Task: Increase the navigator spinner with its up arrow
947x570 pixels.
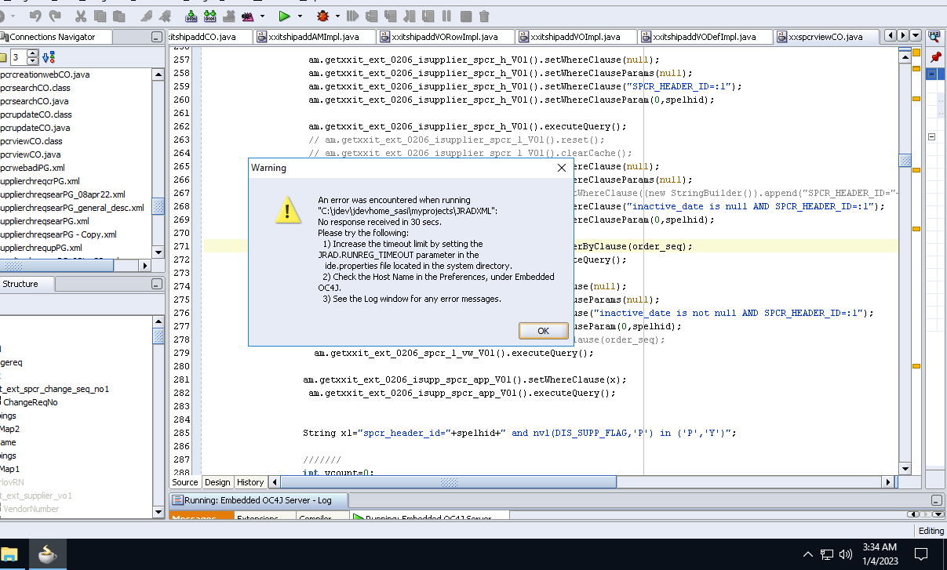Action: click(x=33, y=54)
